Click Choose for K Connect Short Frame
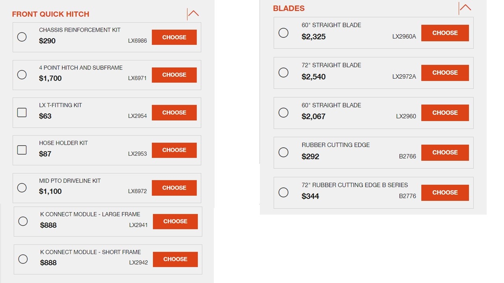 (x=175, y=259)
